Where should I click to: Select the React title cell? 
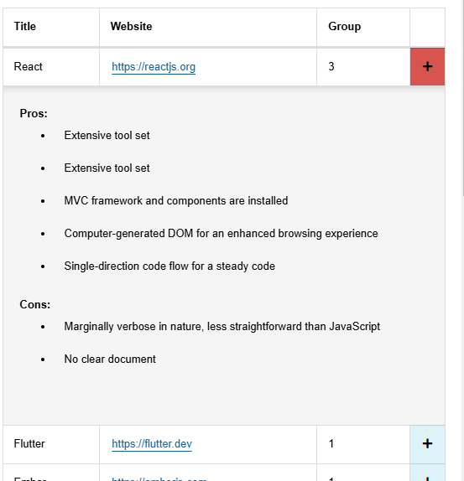[51, 66]
